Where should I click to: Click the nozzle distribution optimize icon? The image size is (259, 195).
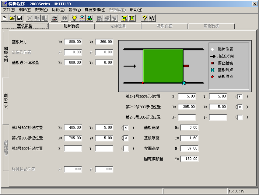[82, 18]
